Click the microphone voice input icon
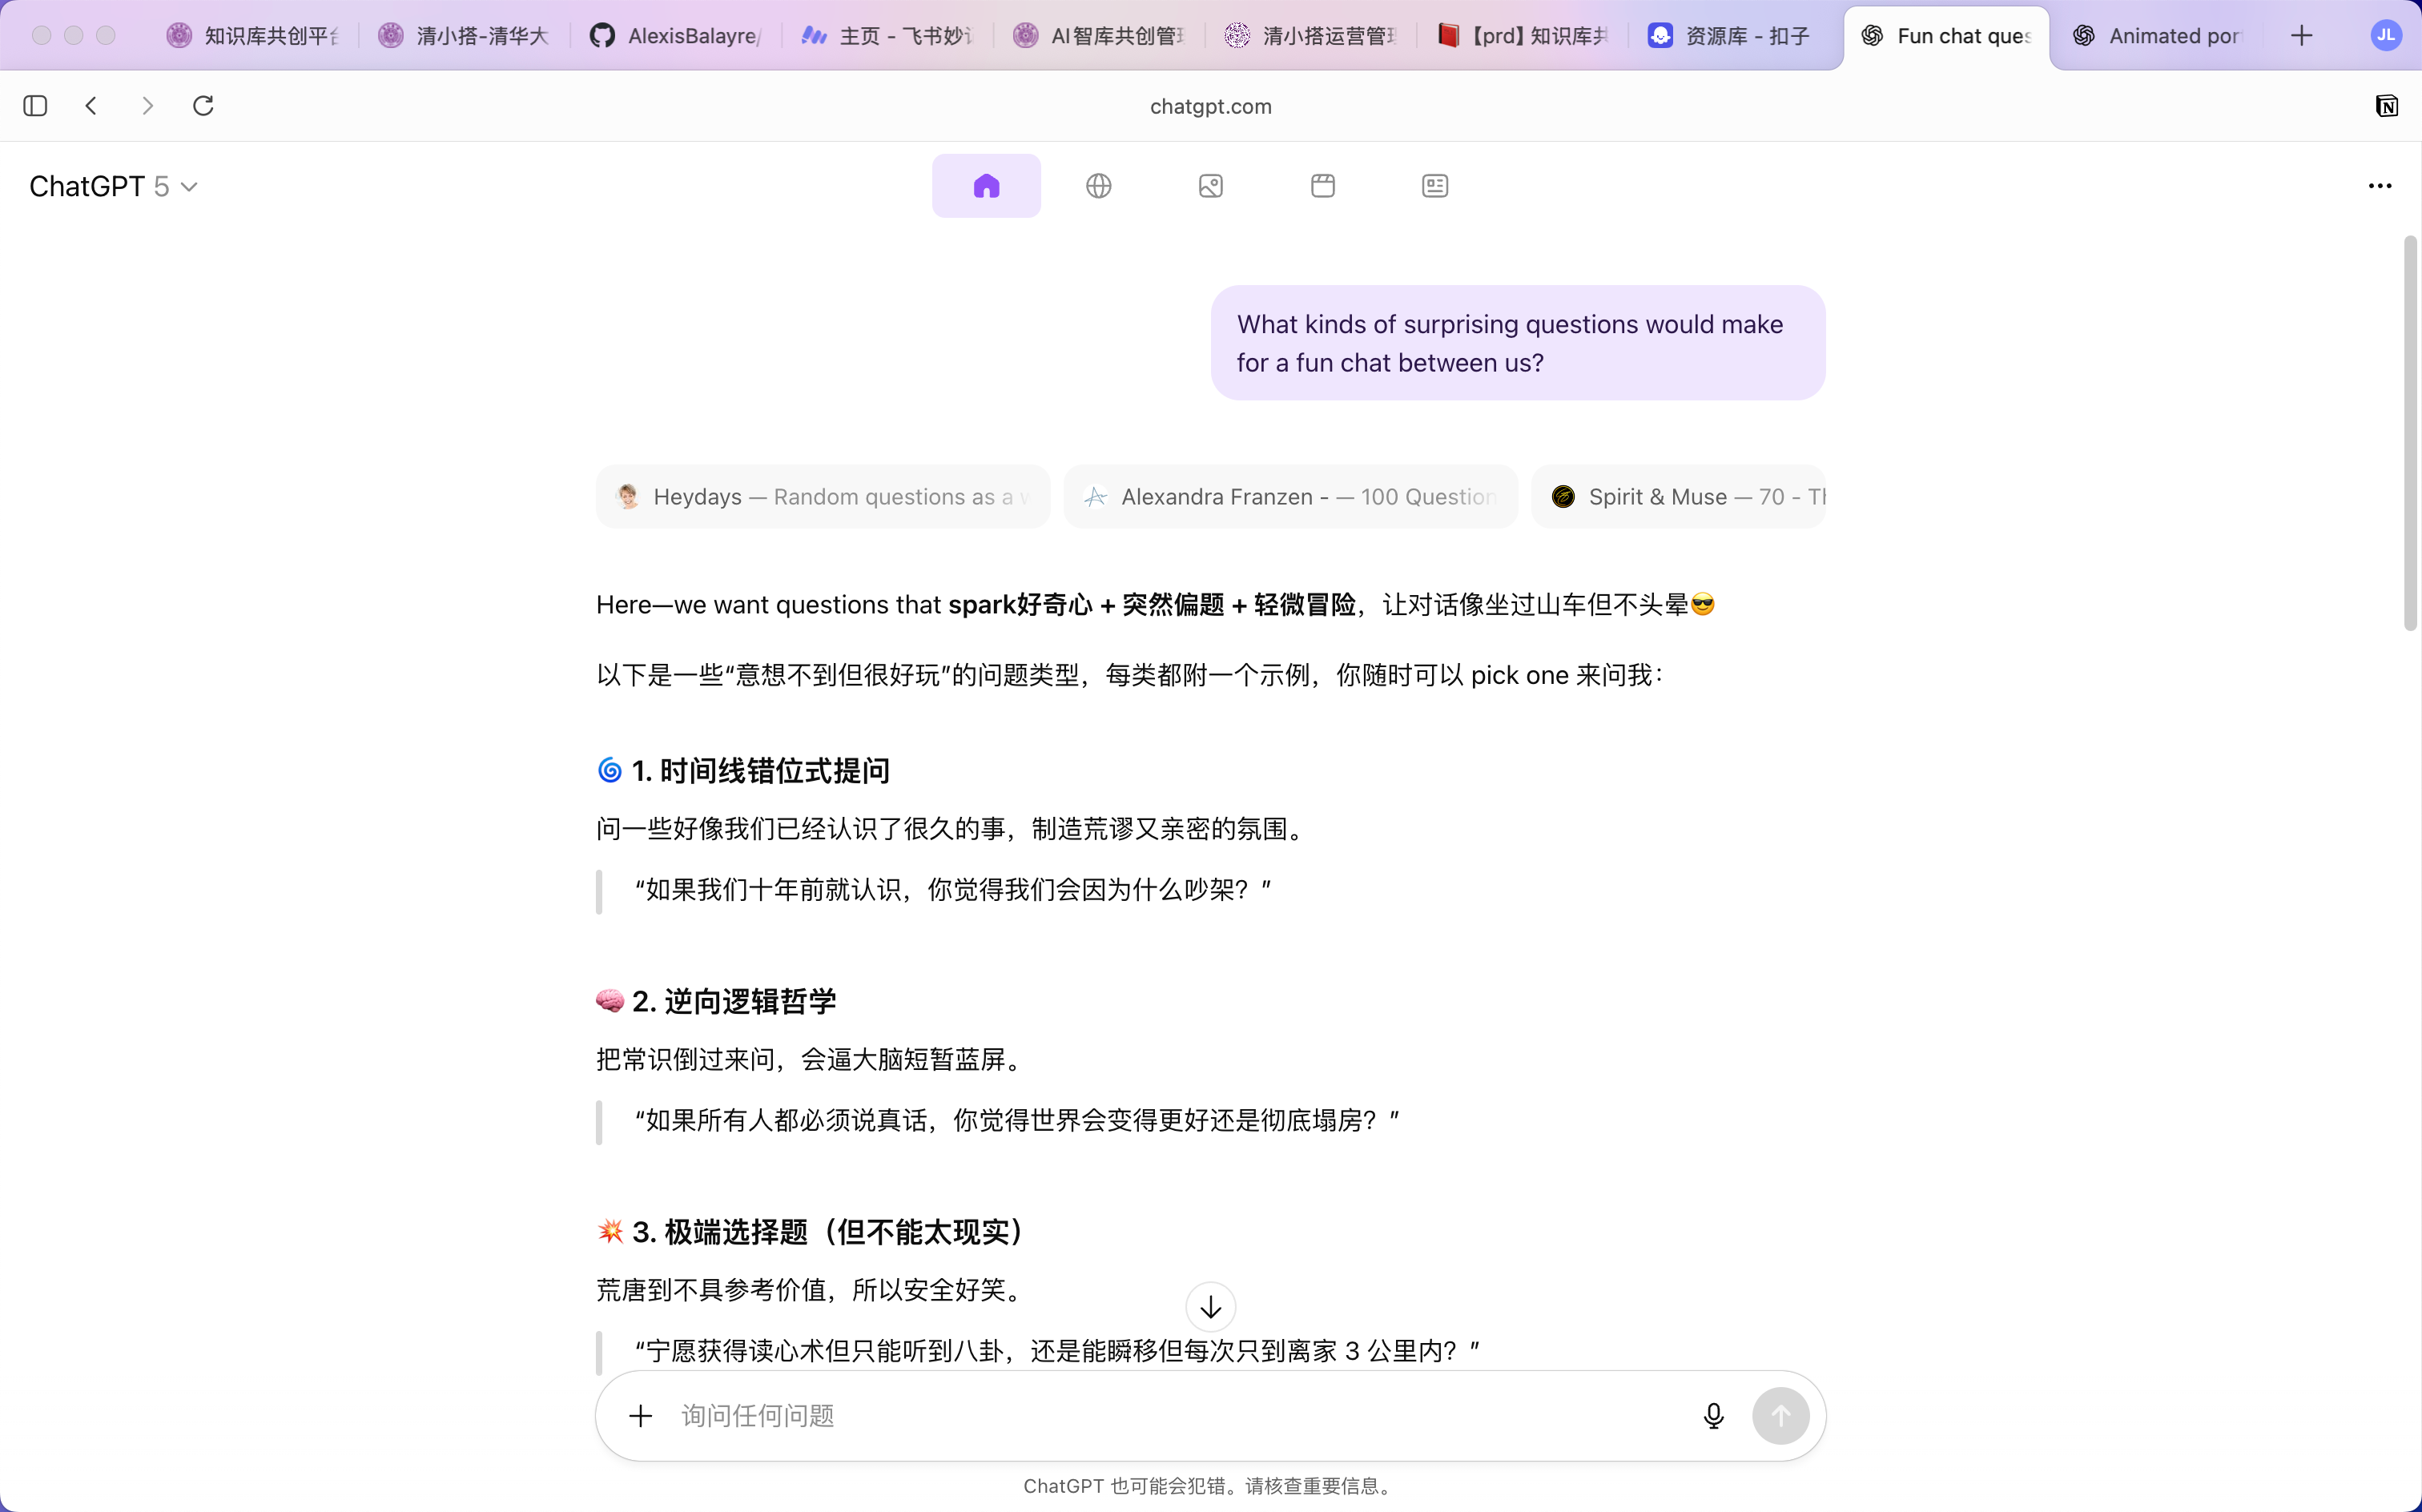Viewport: 2422px width, 1512px height. pos(1713,1415)
